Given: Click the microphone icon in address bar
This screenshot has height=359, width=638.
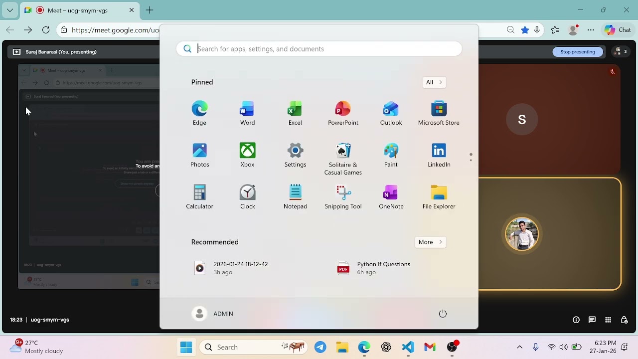Looking at the screenshot, I should [537, 30].
